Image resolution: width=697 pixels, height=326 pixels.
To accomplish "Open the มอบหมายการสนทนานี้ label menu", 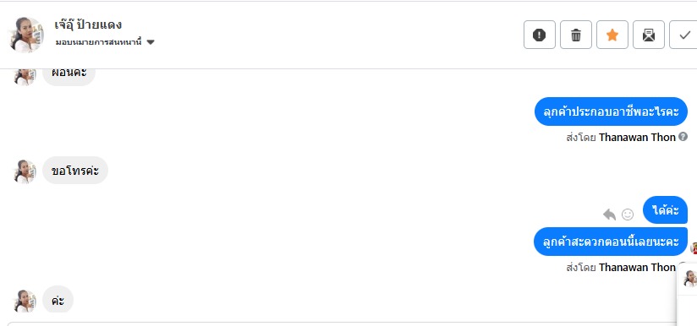I will pos(98,42).
